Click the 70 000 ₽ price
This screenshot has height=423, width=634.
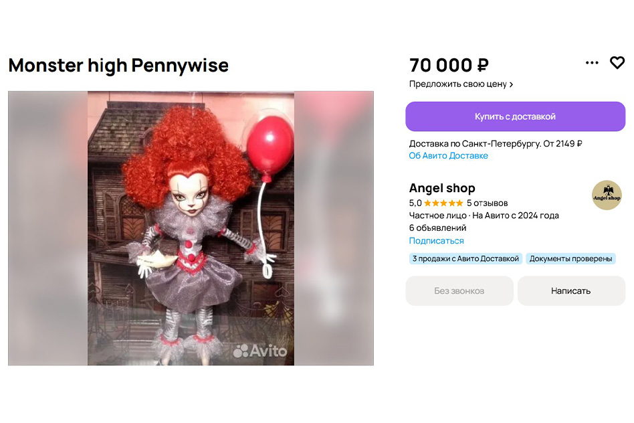click(449, 65)
